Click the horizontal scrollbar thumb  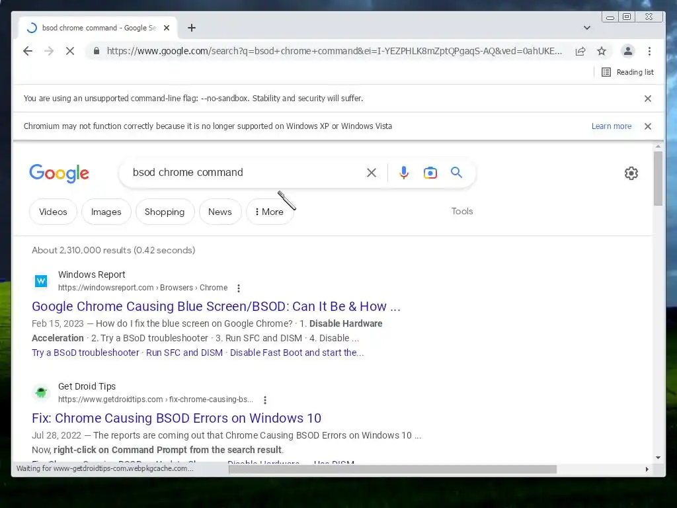pyautogui.click(x=393, y=469)
